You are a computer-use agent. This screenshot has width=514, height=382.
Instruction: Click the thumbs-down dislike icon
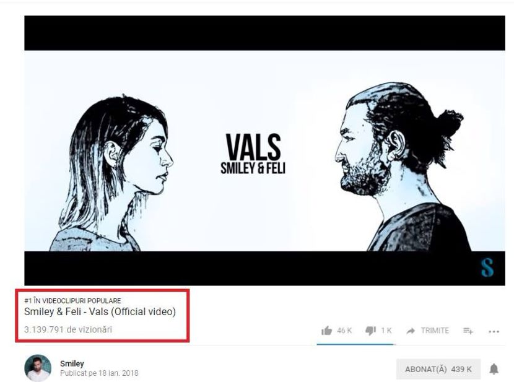click(370, 331)
